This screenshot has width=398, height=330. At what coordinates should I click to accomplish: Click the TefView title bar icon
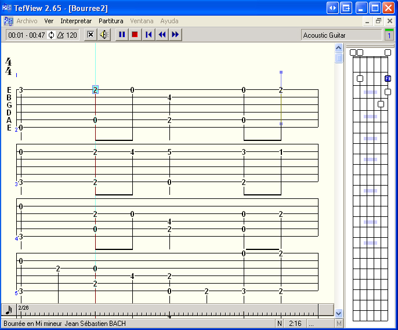click(7, 8)
